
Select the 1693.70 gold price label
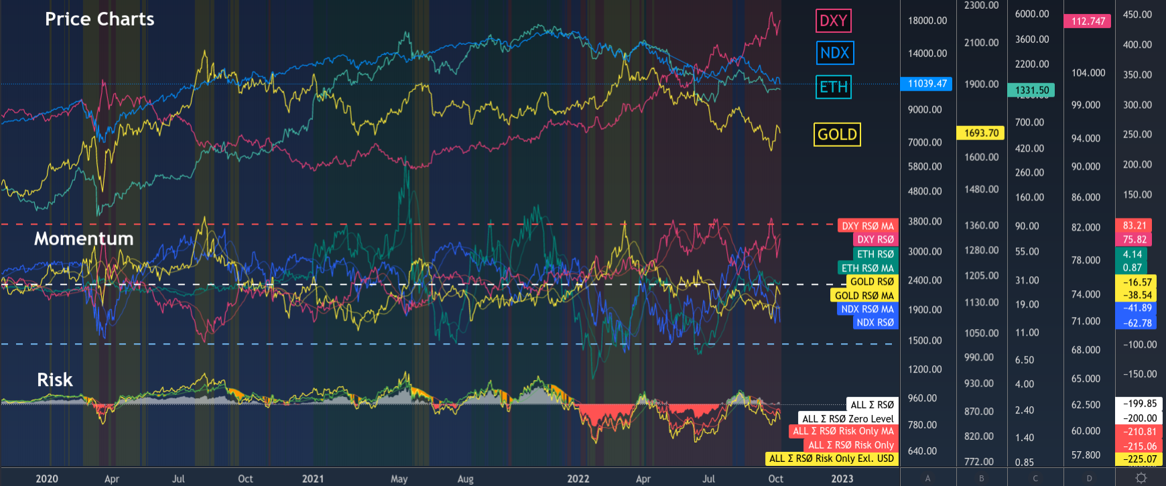pos(981,133)
